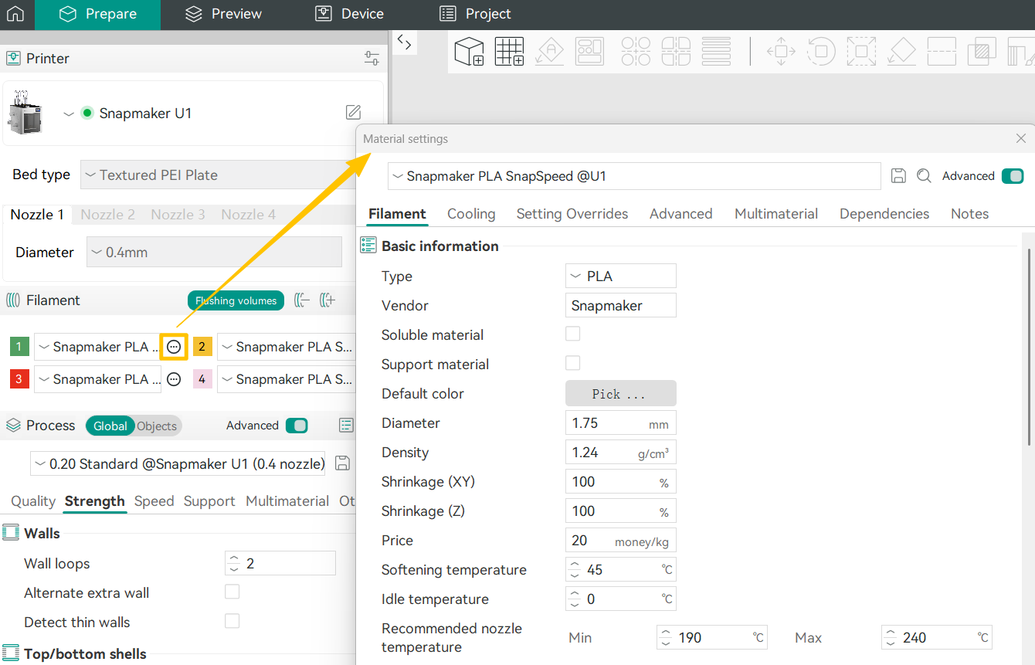1035x665 pixels.
Task: Click the Flushing volumes button
Action: (236, 301)
